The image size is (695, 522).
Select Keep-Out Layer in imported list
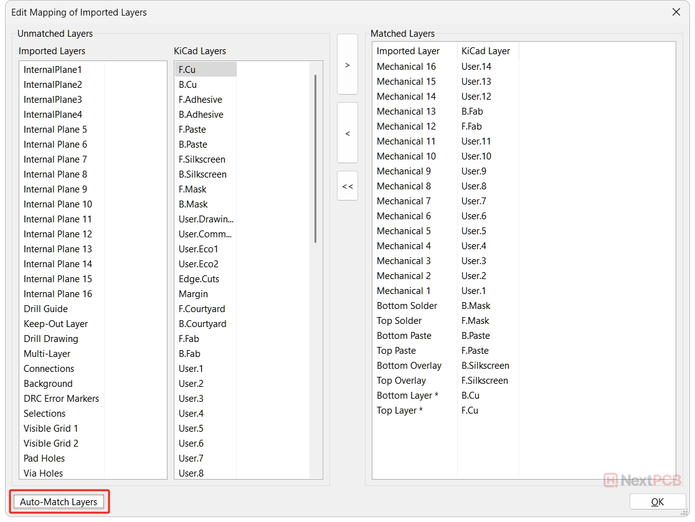point(55,324)
